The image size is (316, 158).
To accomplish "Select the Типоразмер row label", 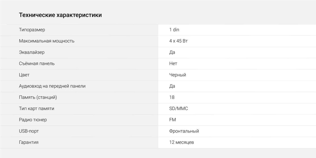I will point(32,30).
